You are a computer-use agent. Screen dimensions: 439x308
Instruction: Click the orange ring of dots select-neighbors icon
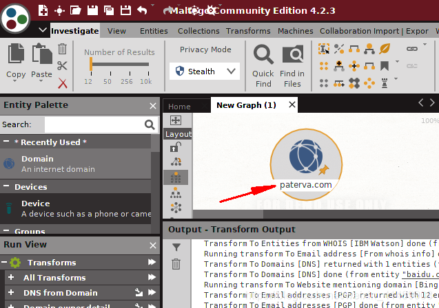(x=369, y=83)
